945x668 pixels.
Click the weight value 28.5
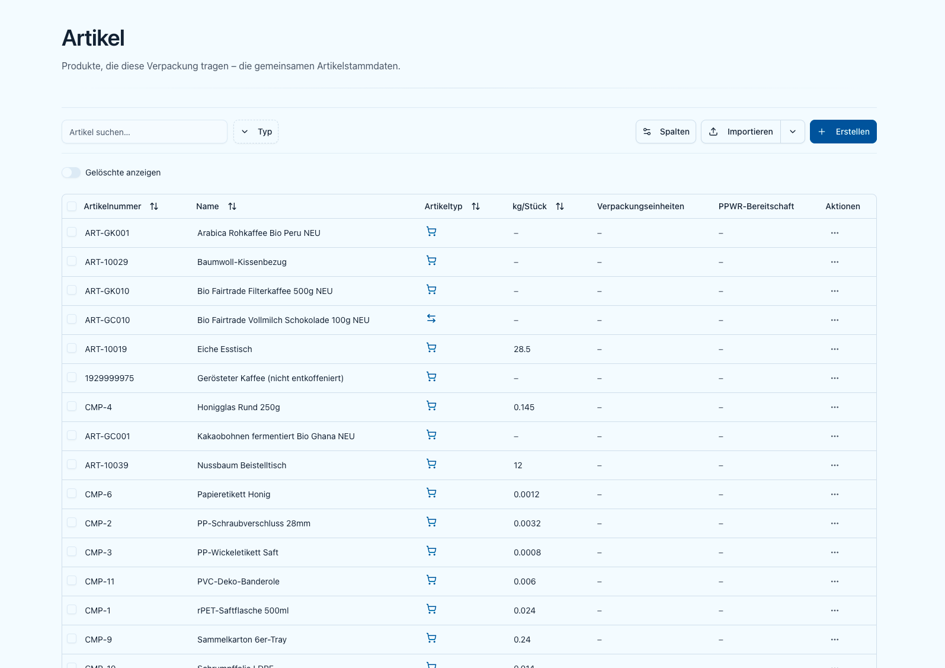click(x=522, y=349)
